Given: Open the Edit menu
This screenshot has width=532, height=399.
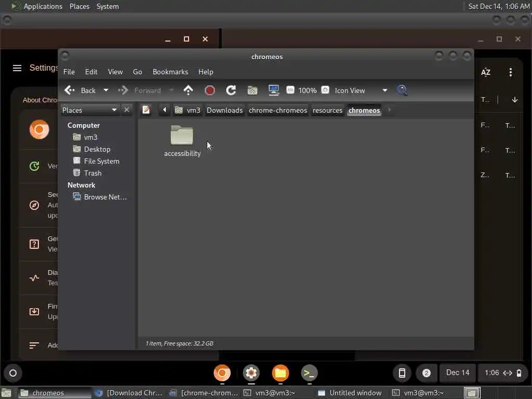Looking at the screenshot, I should (x=91, y=72).
